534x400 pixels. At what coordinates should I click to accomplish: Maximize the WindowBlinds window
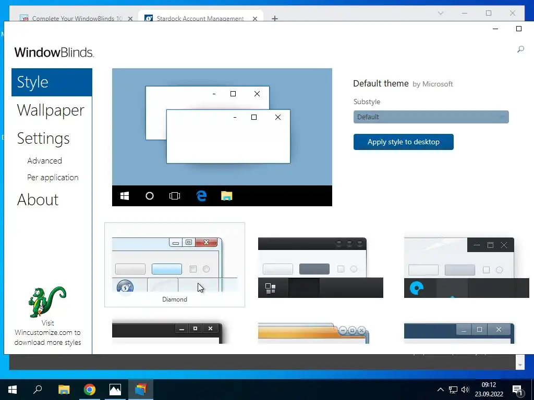coord(519,29)
